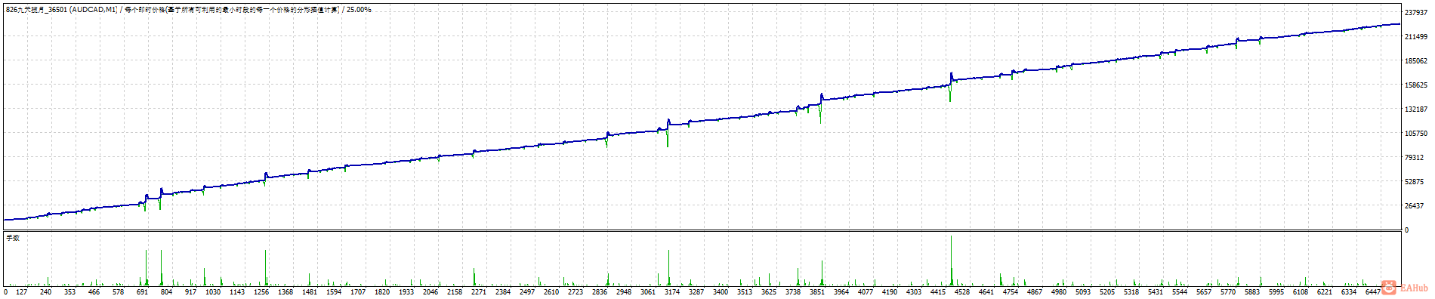The width and height of the screenshot is (1435, 299).
Task: Click the 132187 axis value
Action: (1415, 109)
